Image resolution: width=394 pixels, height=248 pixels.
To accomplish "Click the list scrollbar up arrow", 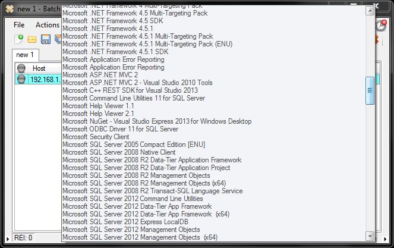I will 370,11.
